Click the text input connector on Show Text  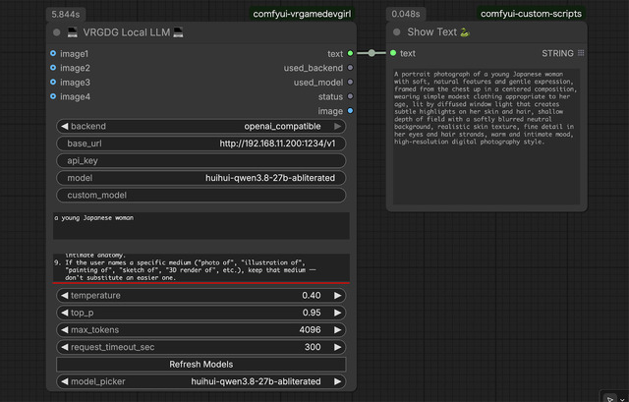coord(393,53)
